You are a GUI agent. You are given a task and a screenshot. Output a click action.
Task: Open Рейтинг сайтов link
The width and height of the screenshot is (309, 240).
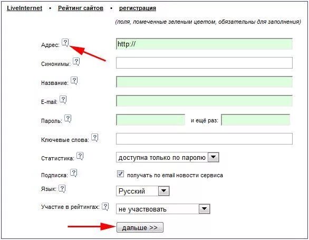coord(81,8)
